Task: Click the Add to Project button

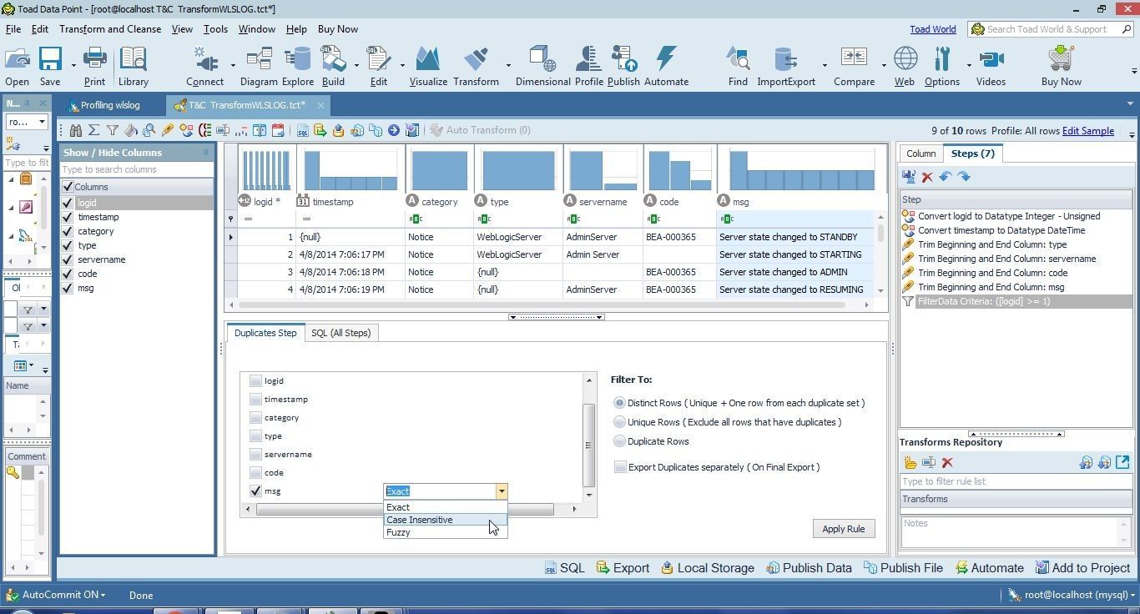Action: pos(1082,568)
